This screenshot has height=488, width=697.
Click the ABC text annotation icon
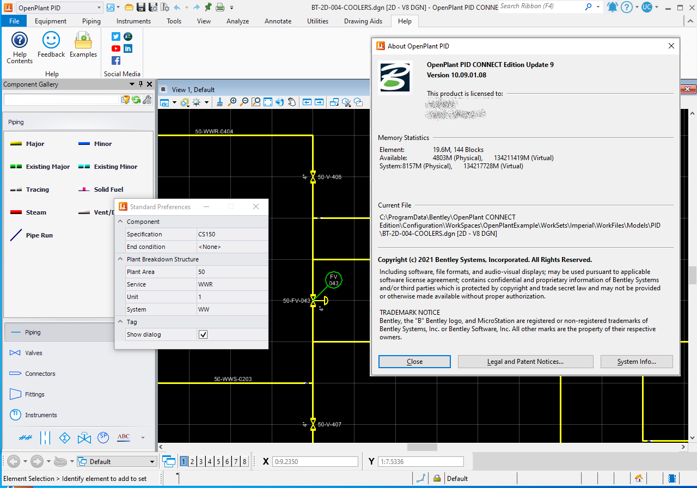tap(124, 437)
